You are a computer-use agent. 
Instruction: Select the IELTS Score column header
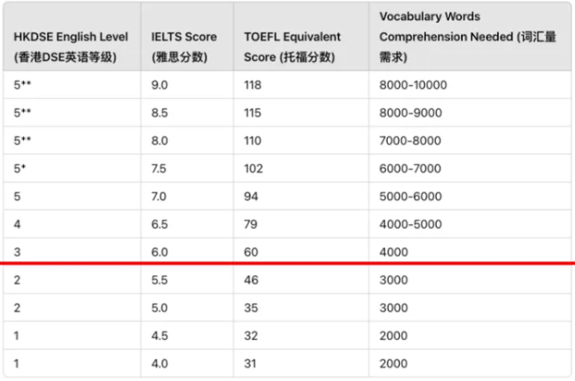pos(185,46)
